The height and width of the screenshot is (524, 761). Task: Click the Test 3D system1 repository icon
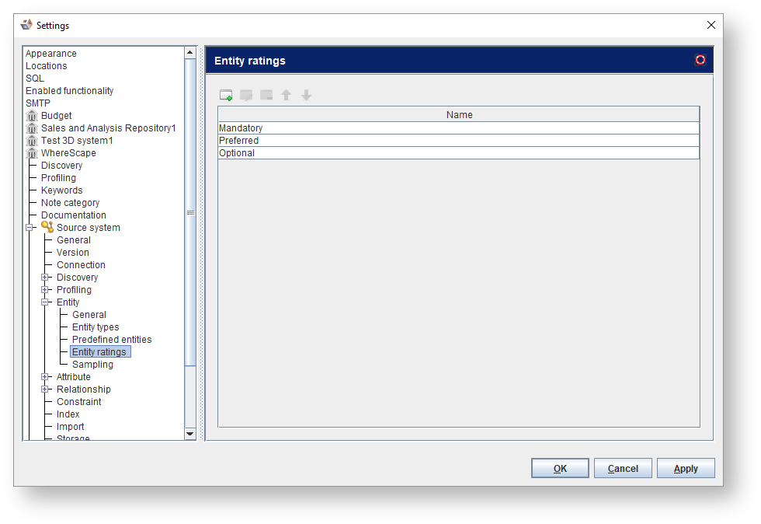(32, 141)
